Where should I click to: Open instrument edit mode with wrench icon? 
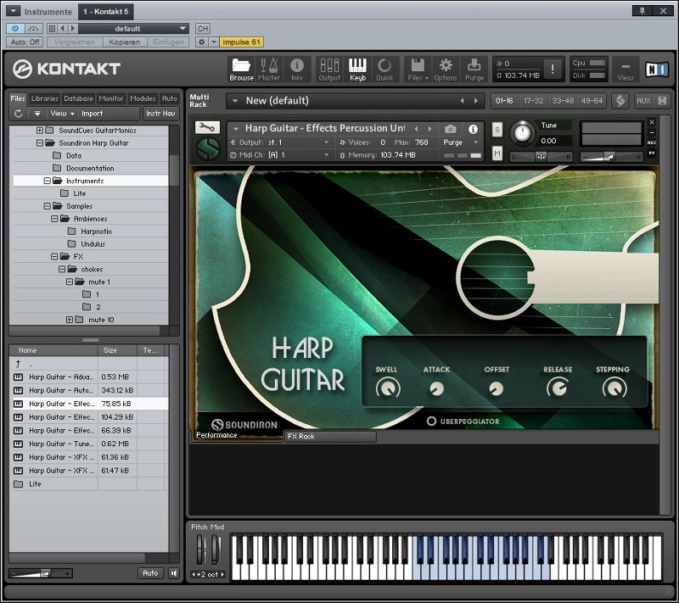pyautogui.click(x=207, y=127)
